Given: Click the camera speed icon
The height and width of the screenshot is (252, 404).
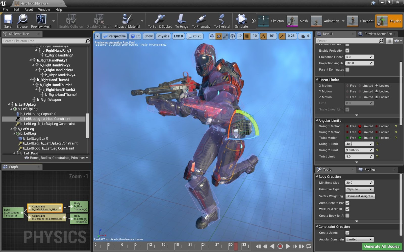Looking at the screenshot, I should (x=302, y=36).
